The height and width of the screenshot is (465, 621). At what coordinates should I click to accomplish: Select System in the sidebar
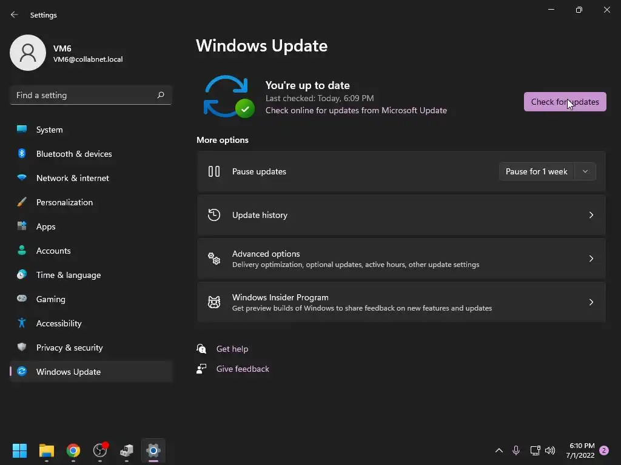click(91, 130)
